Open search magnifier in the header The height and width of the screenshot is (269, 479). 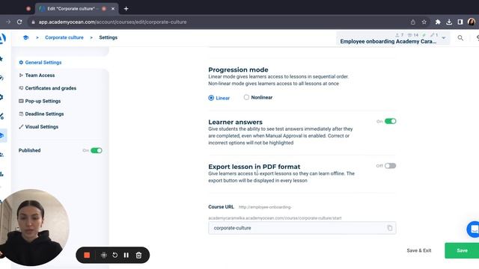tap(460, 38)
